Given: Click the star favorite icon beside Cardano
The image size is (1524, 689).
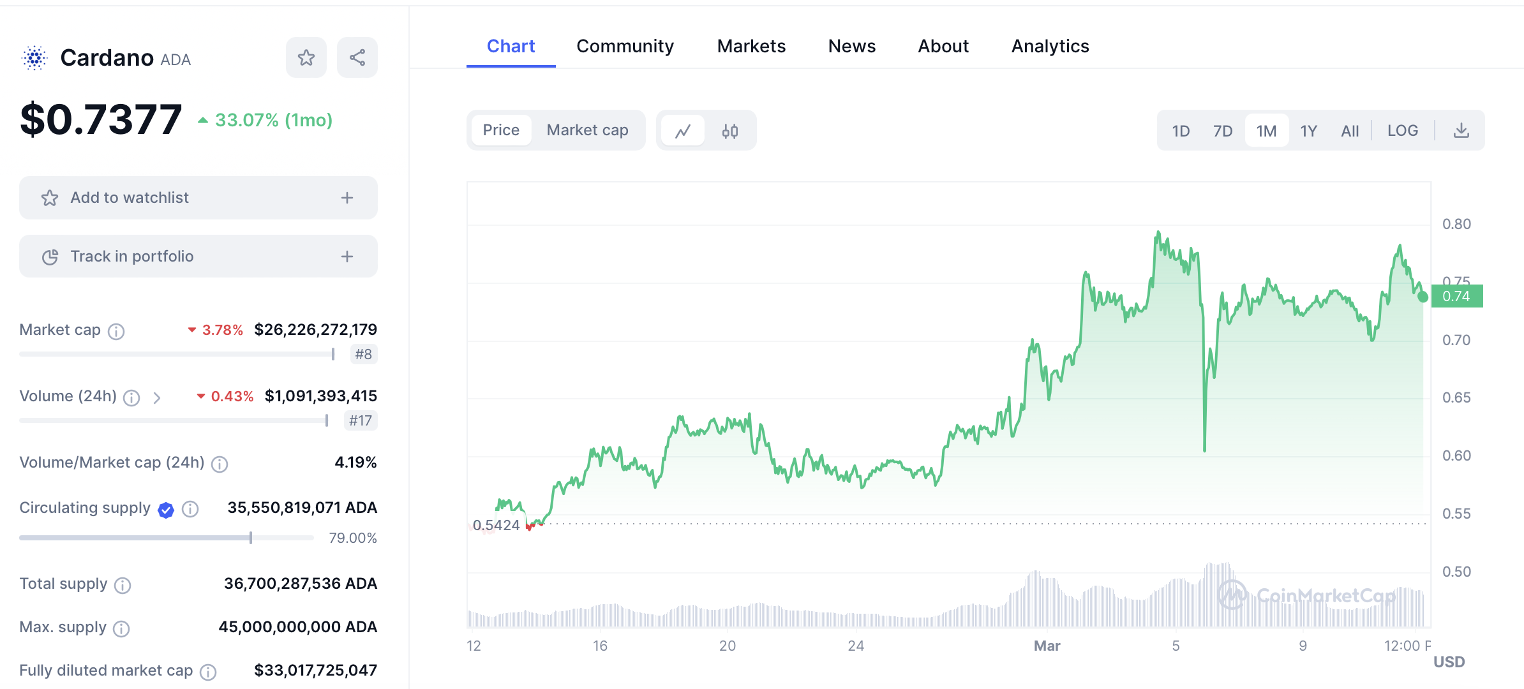Looking at the screenshot, I should click(306, 58).
